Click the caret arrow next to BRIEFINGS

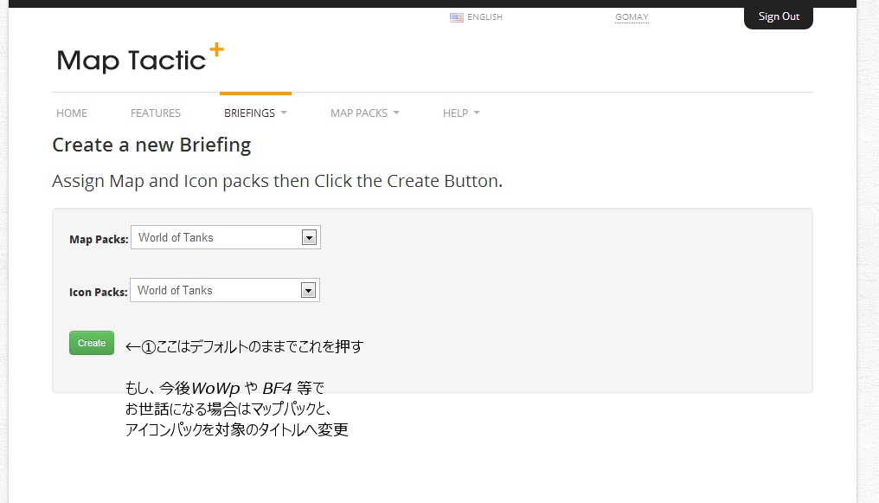[284, 113]
